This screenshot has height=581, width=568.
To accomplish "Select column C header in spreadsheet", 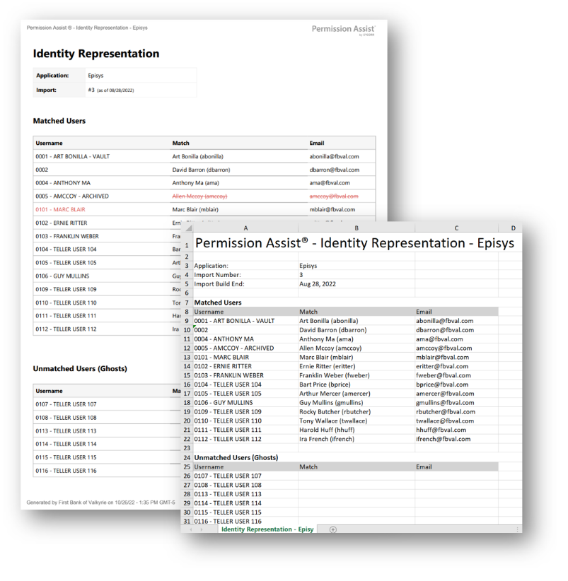I will coord(456,228).
